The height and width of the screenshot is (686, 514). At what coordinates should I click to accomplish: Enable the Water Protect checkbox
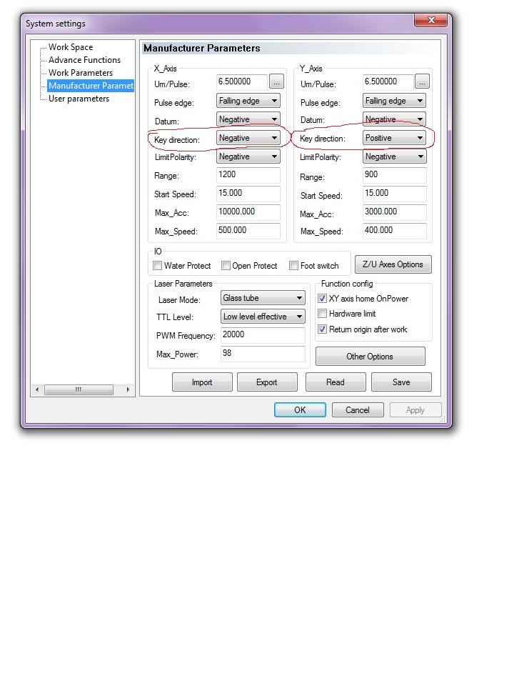point(158,266)
